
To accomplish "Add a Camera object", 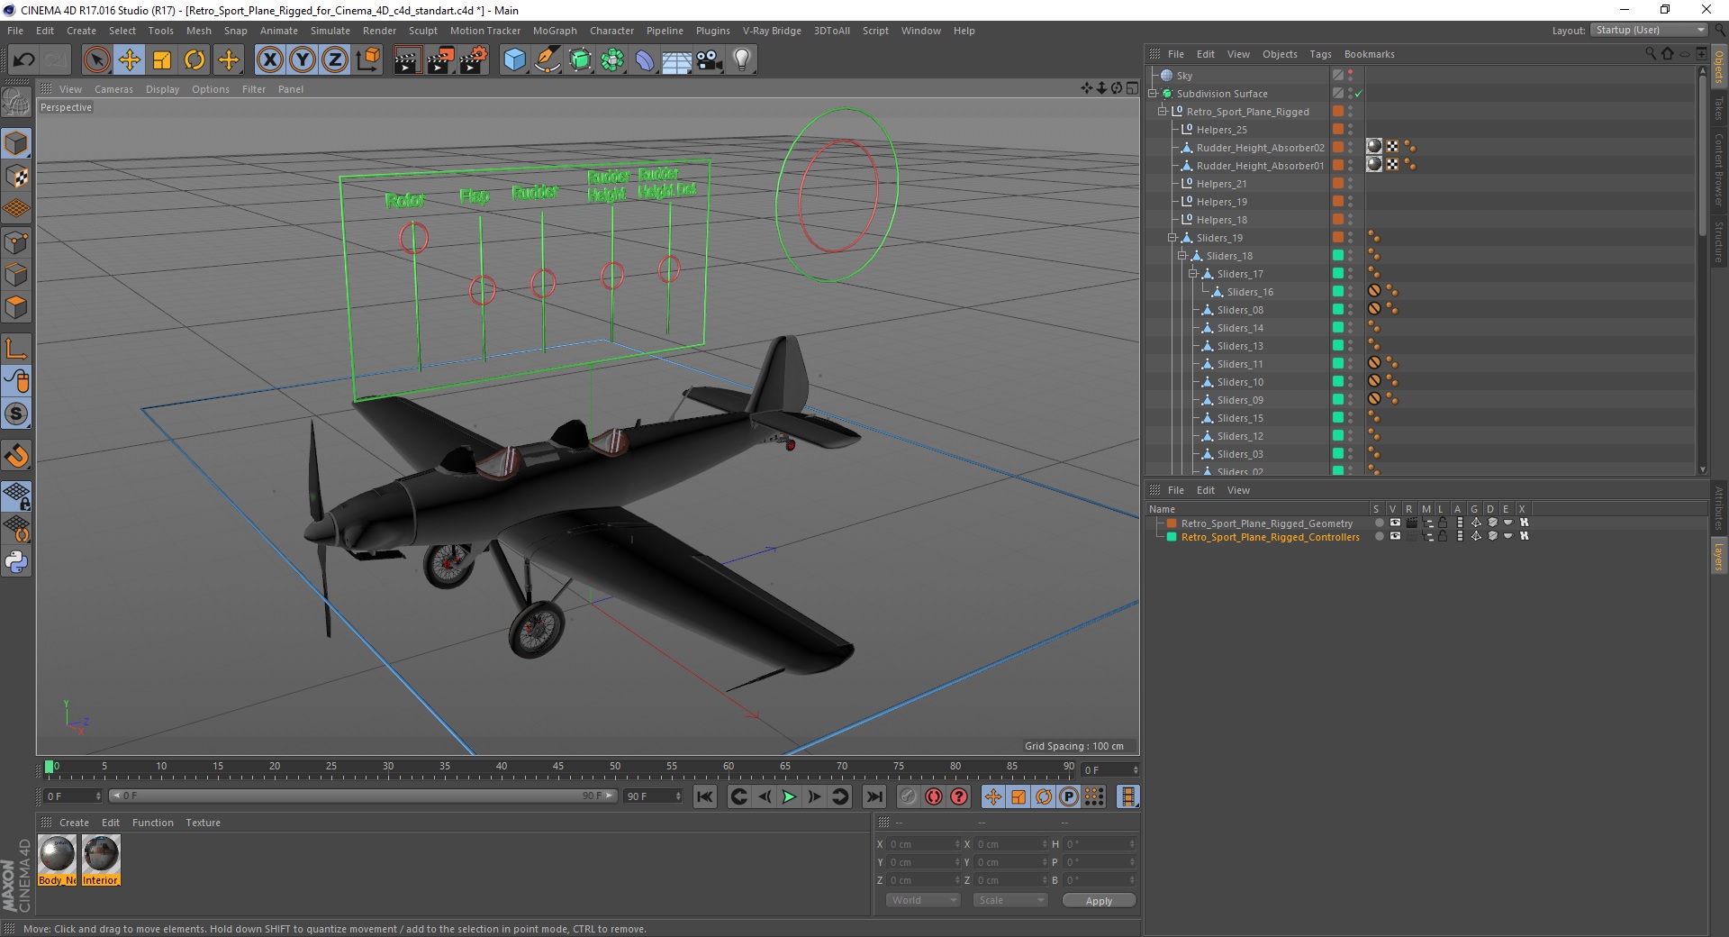I will 710,60.
